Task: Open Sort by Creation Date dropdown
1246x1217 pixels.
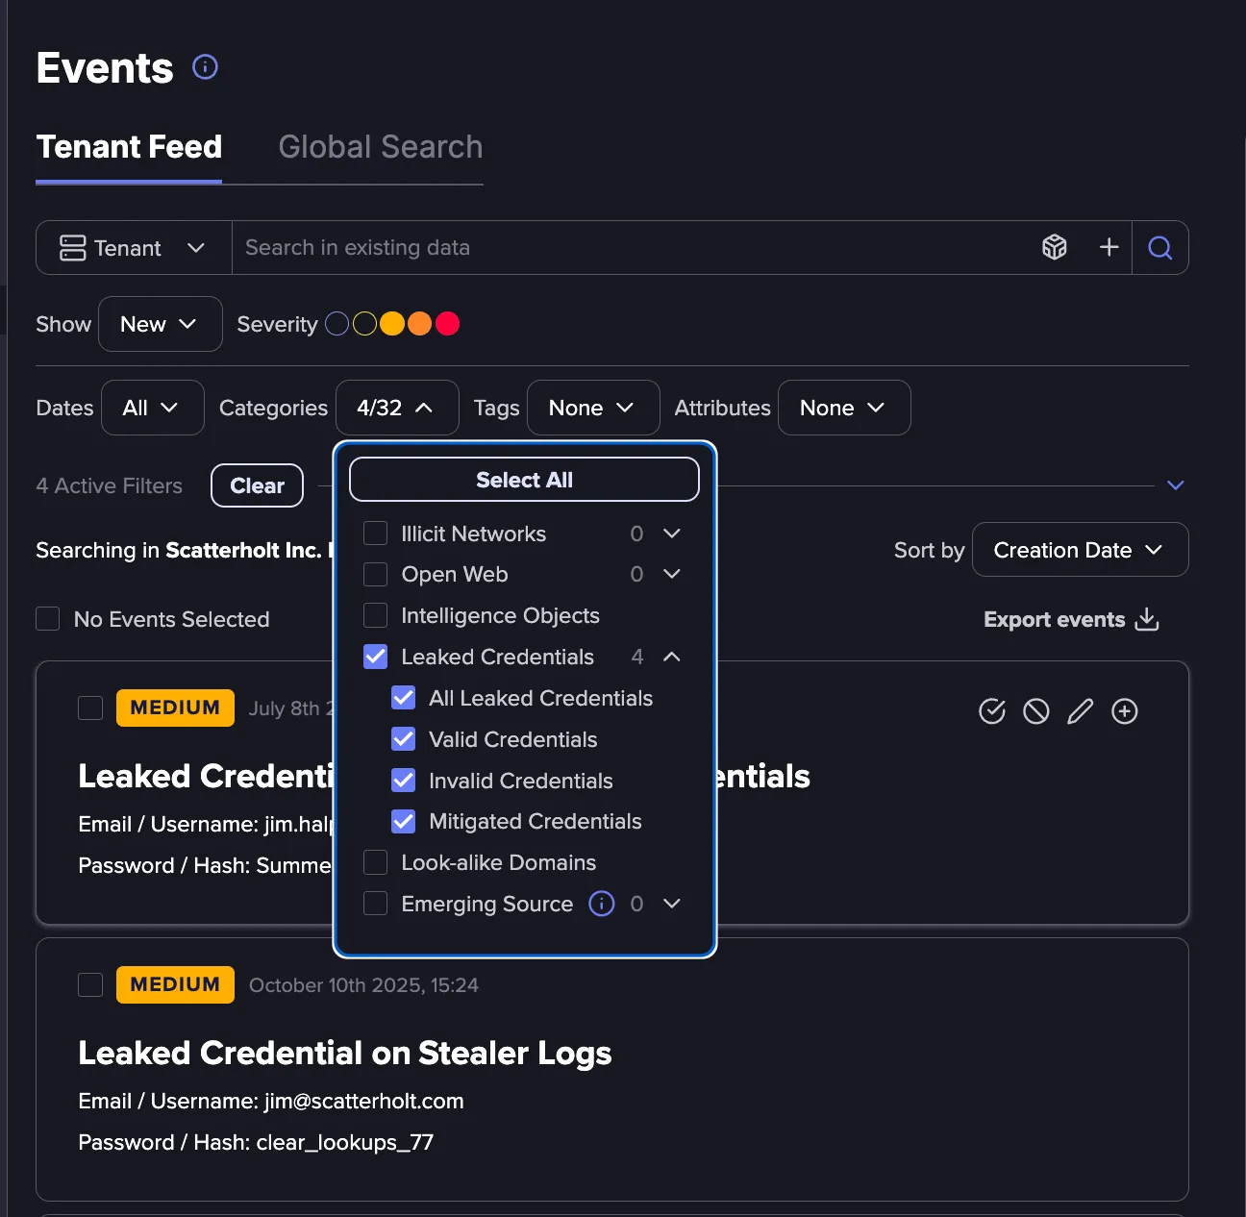Action: pos(1081,550)
